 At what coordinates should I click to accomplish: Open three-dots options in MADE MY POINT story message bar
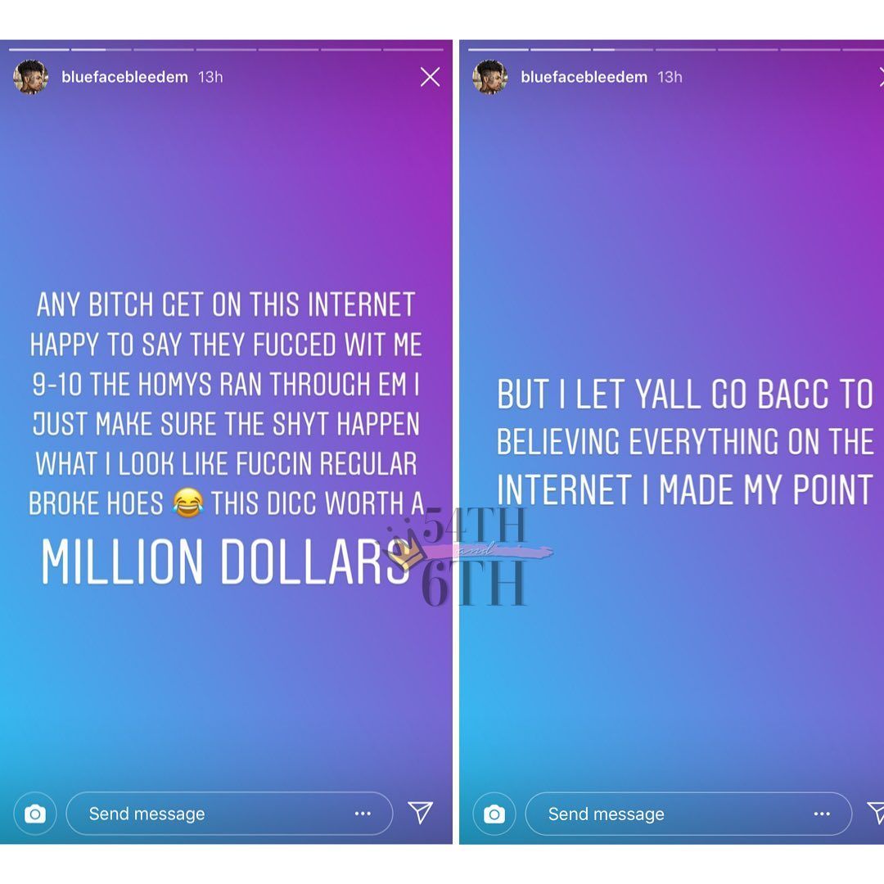[822, 814]
